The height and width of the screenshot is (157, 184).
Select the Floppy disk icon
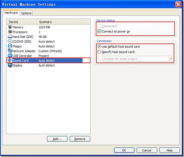[10, 46]
